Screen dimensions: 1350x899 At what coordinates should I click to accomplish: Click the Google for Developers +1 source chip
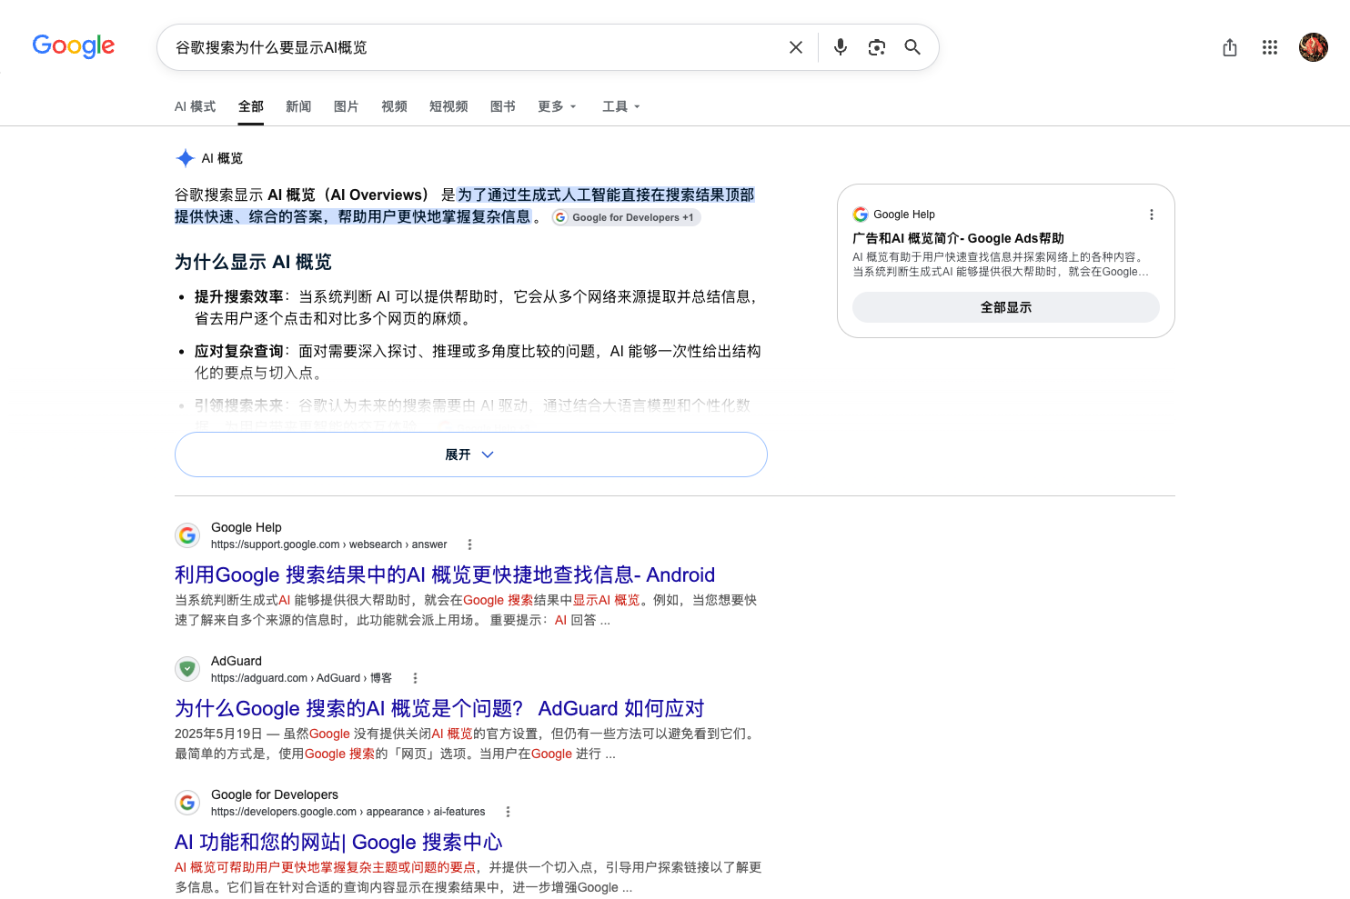point(626,217)
